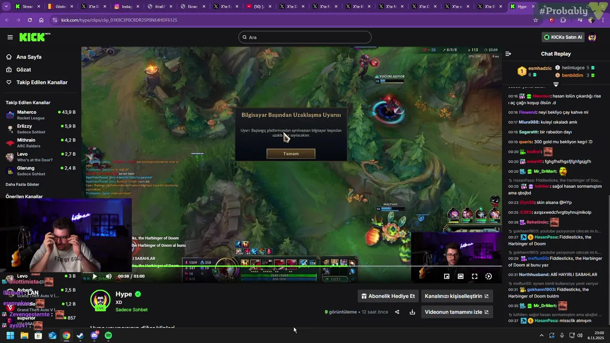The height and width of the screenshot is (343, 610).
Task: Click username Sagarattt in chat
Action: coord(528,132)
